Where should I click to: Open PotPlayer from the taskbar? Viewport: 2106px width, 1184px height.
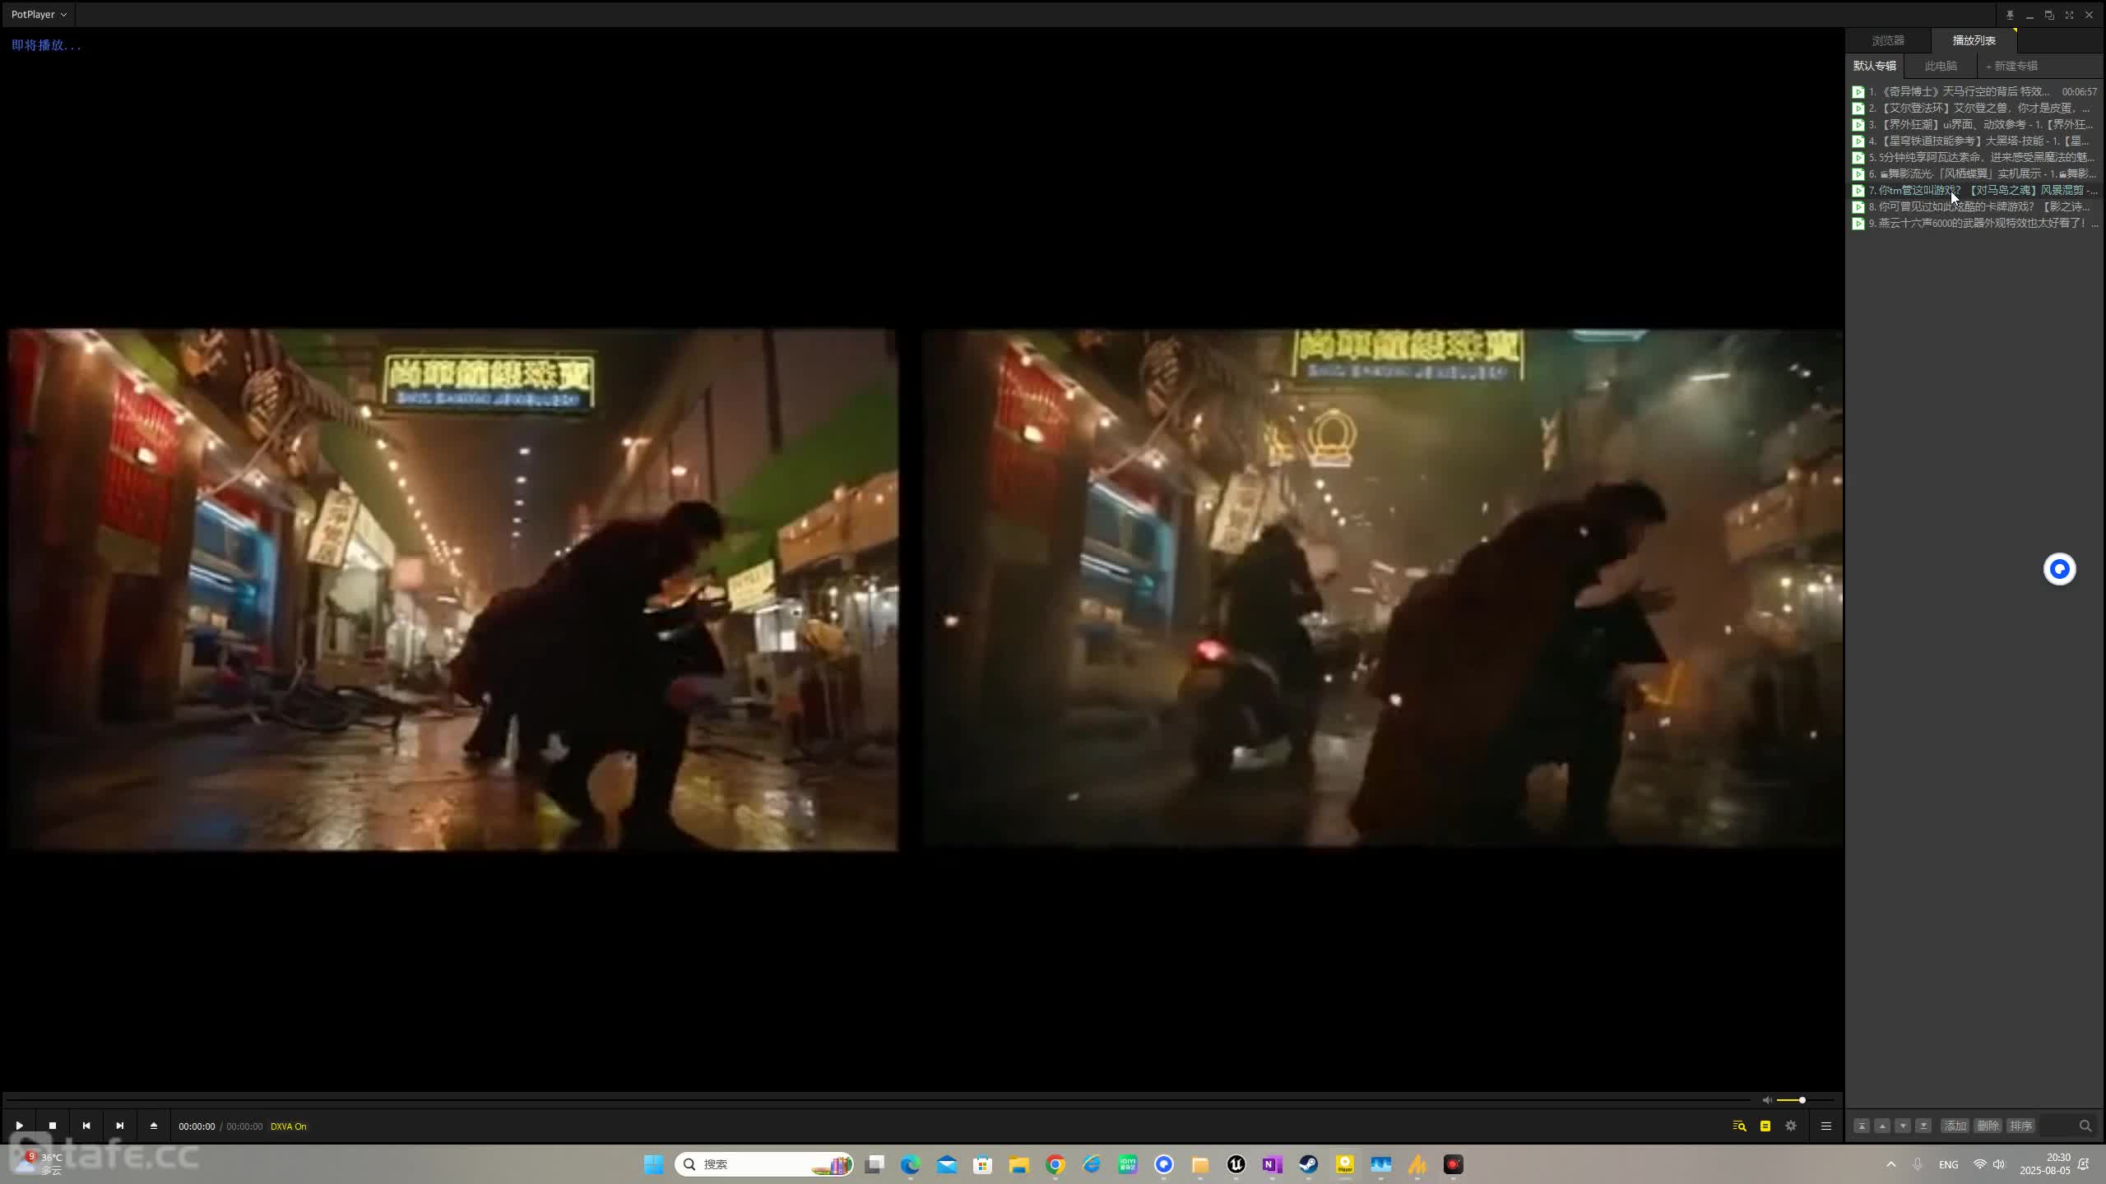(1345, 1164)
